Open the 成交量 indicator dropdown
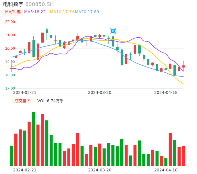This screenshot has height=174, width=197. click(x=22, y=101)
